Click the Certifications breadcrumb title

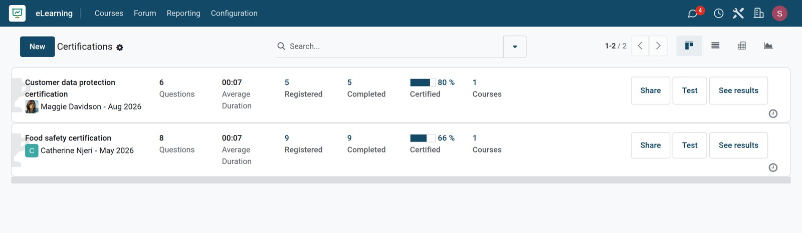coord(85,46)
